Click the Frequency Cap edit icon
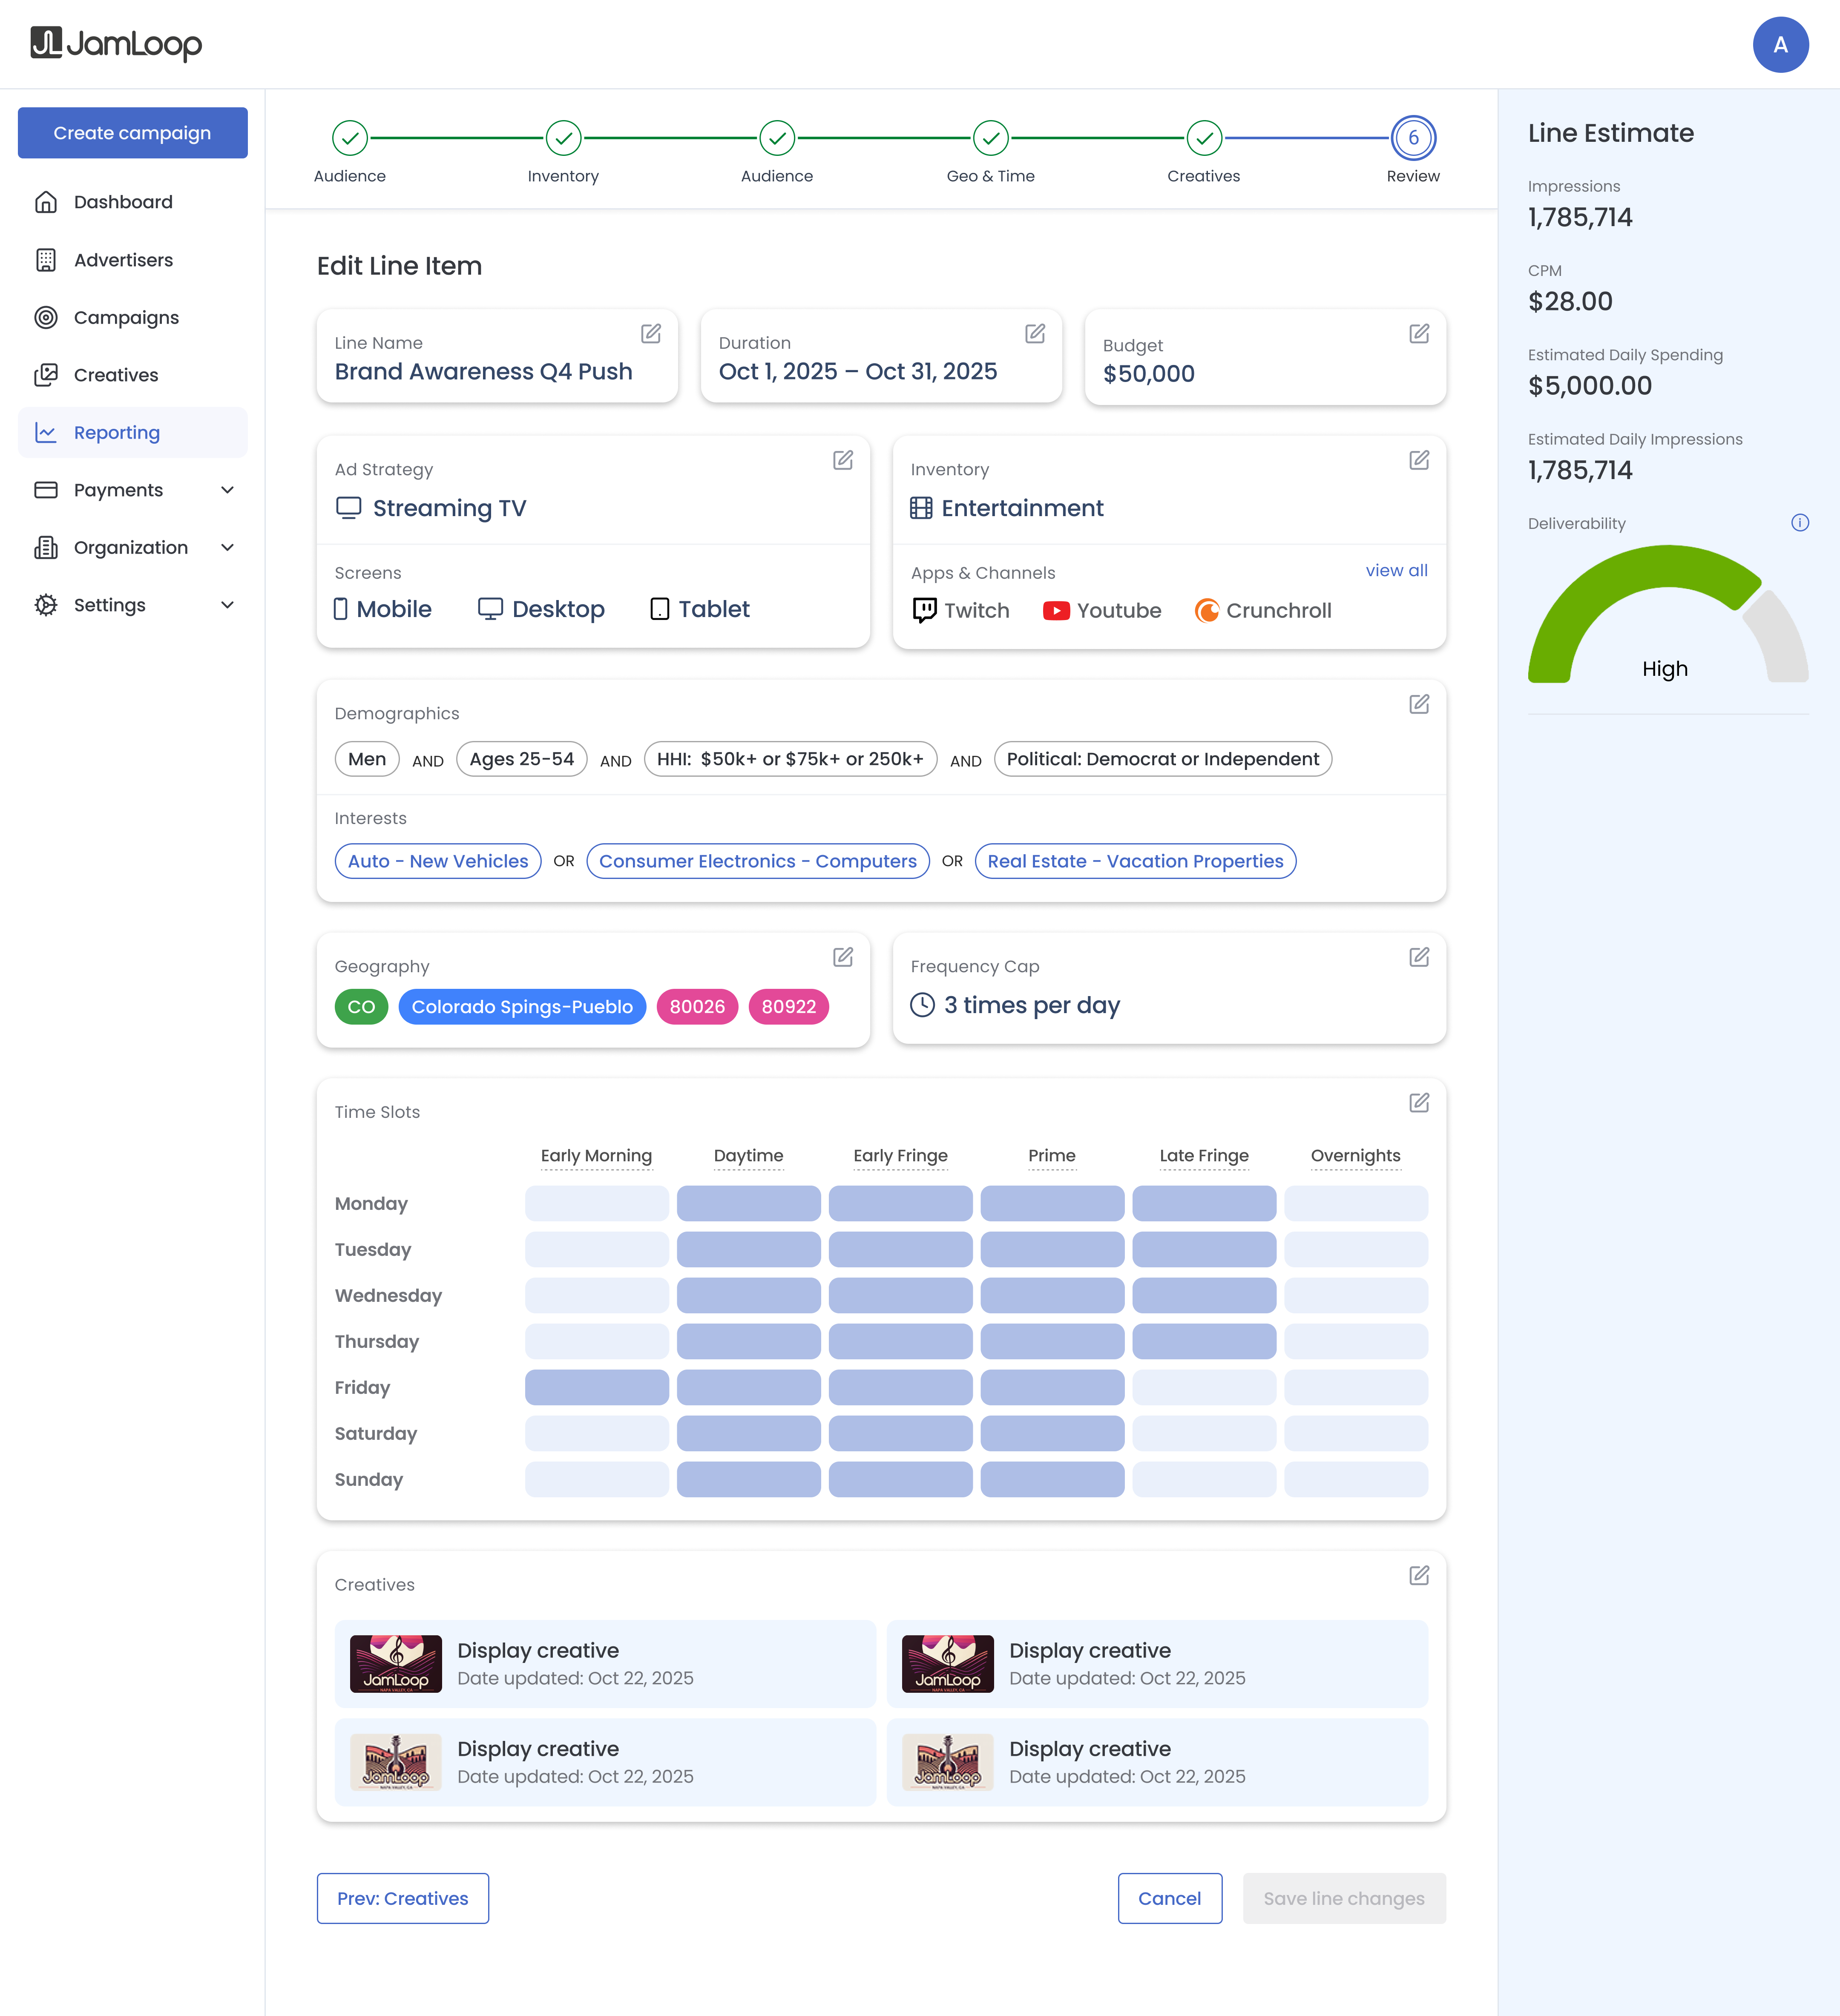The image size is (1840, 2016). (x=1419, y=957)
